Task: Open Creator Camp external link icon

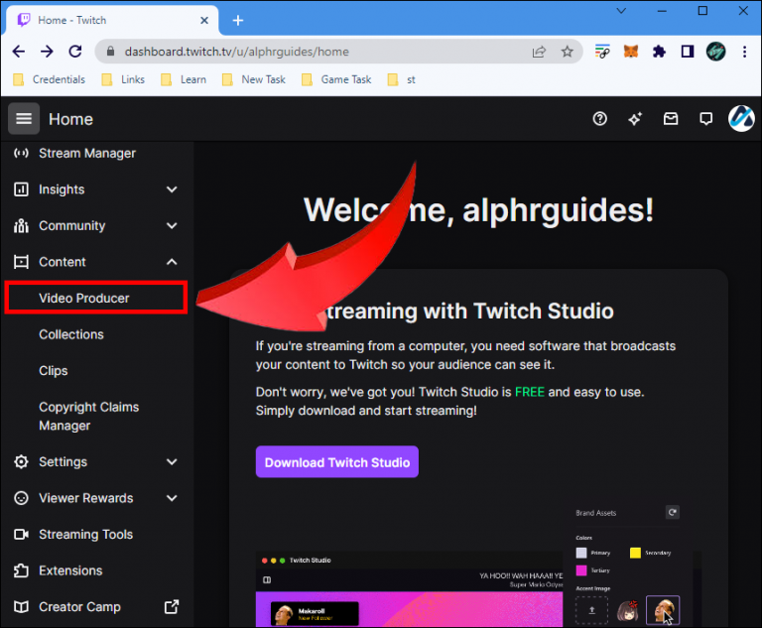Action: 172,606
